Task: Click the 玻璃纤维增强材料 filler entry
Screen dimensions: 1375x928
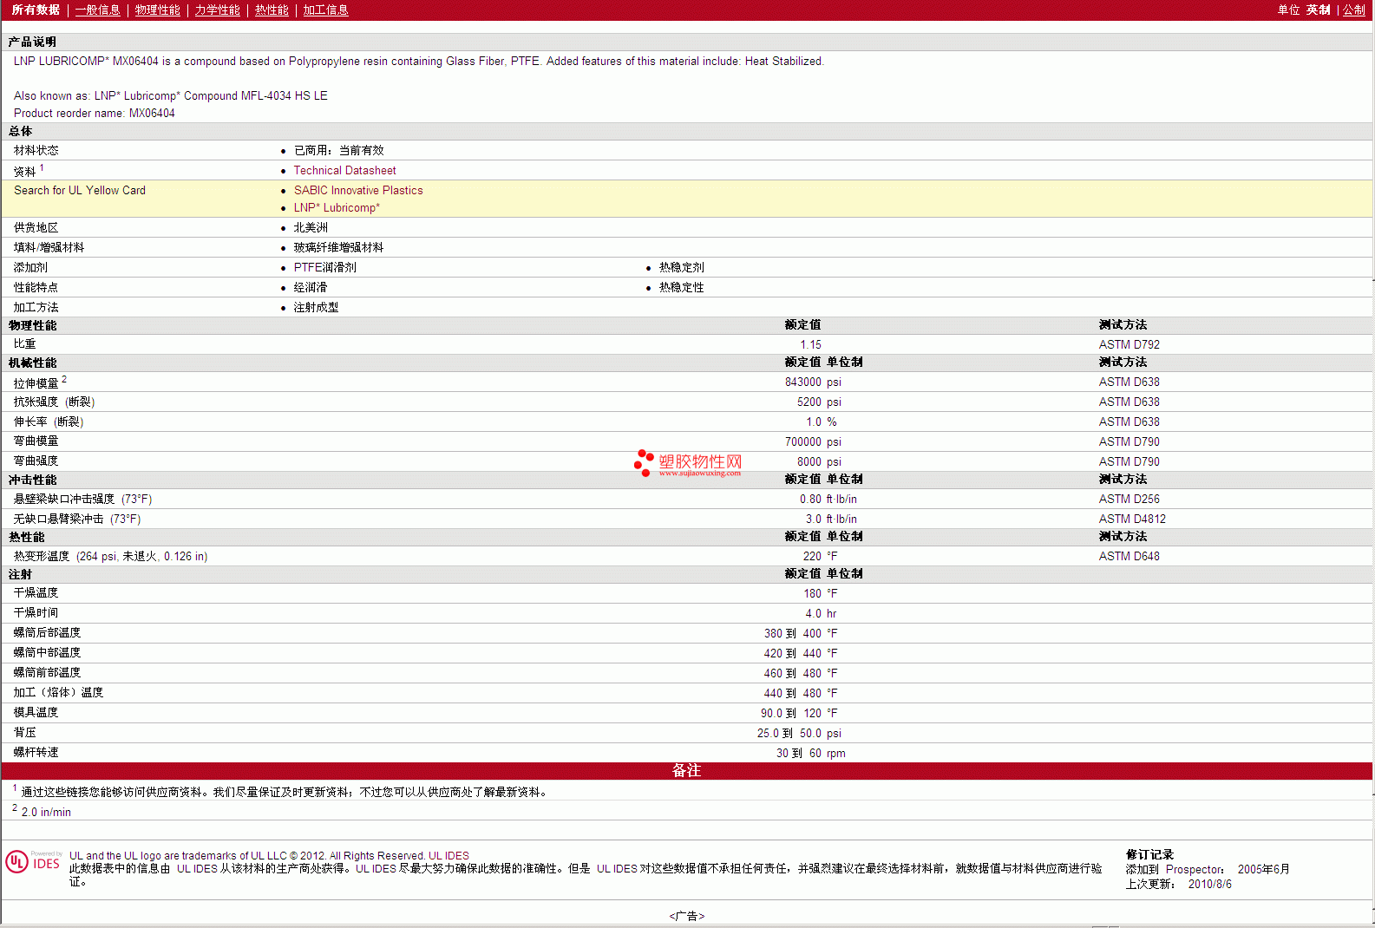Action: (x=339, y=248)
